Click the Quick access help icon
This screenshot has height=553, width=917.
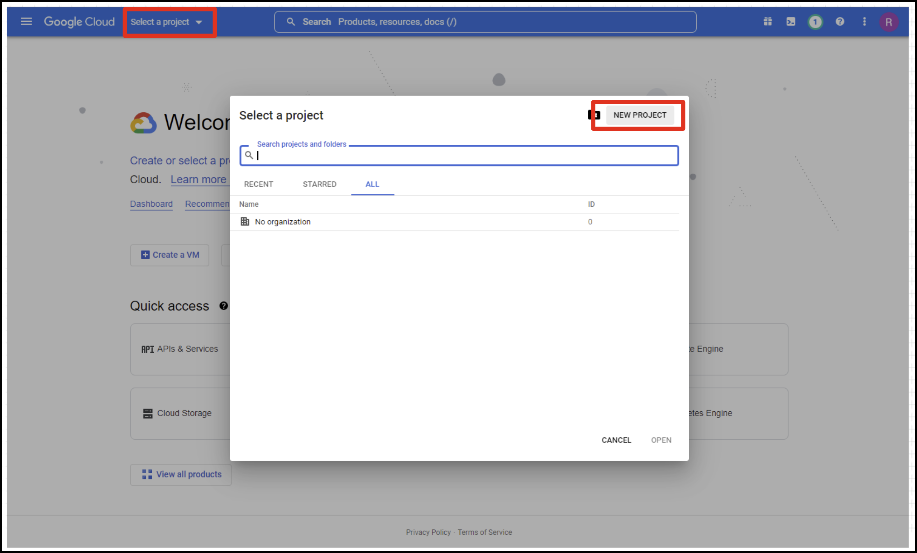(223, 306)
